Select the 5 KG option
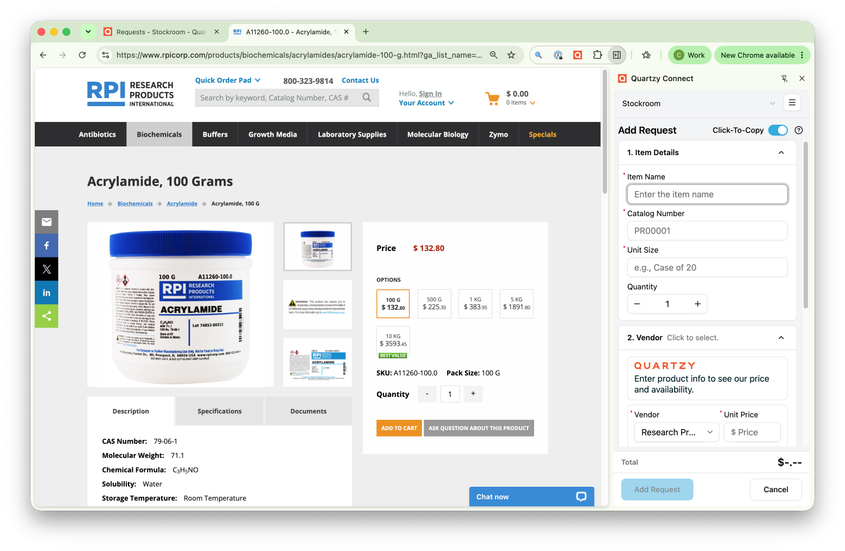 (x=516, y=304)
